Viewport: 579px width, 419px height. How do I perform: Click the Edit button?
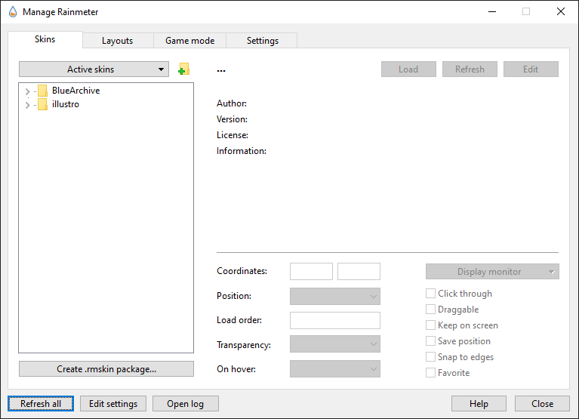(531, 69)
